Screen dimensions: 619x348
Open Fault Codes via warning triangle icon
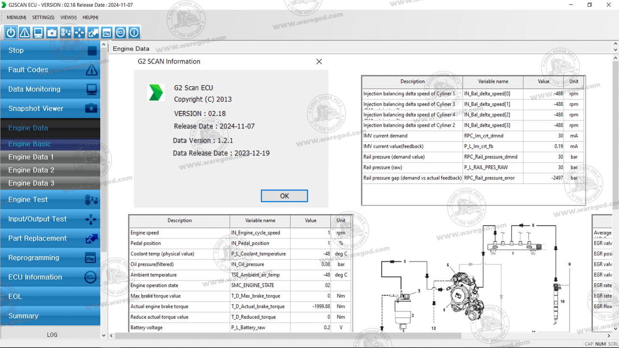[x=24, y=32]
